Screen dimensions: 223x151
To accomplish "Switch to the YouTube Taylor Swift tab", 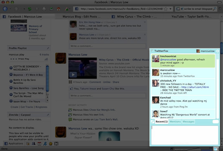I will tap(191, 17).
